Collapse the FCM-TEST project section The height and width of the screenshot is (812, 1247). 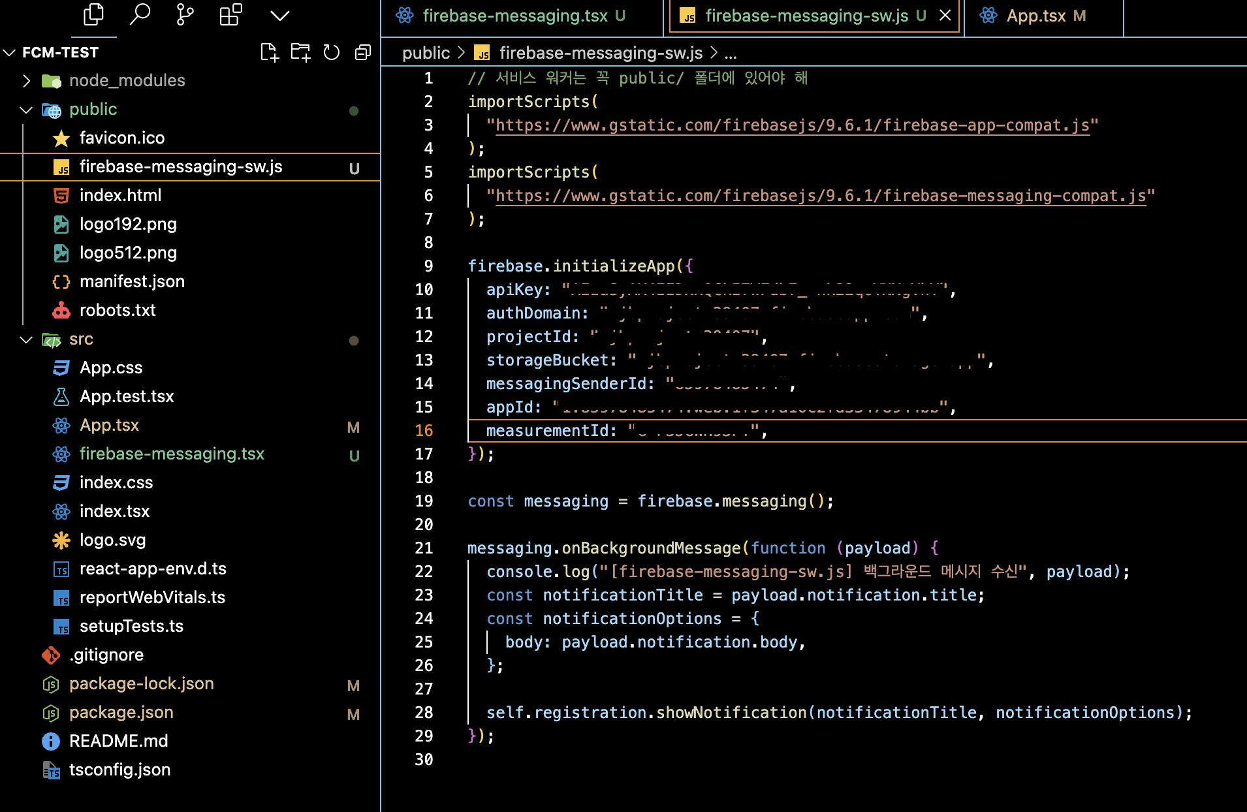[9, 52]
